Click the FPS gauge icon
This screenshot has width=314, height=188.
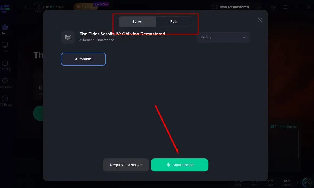pyautogui.click(x=307, y=182)
